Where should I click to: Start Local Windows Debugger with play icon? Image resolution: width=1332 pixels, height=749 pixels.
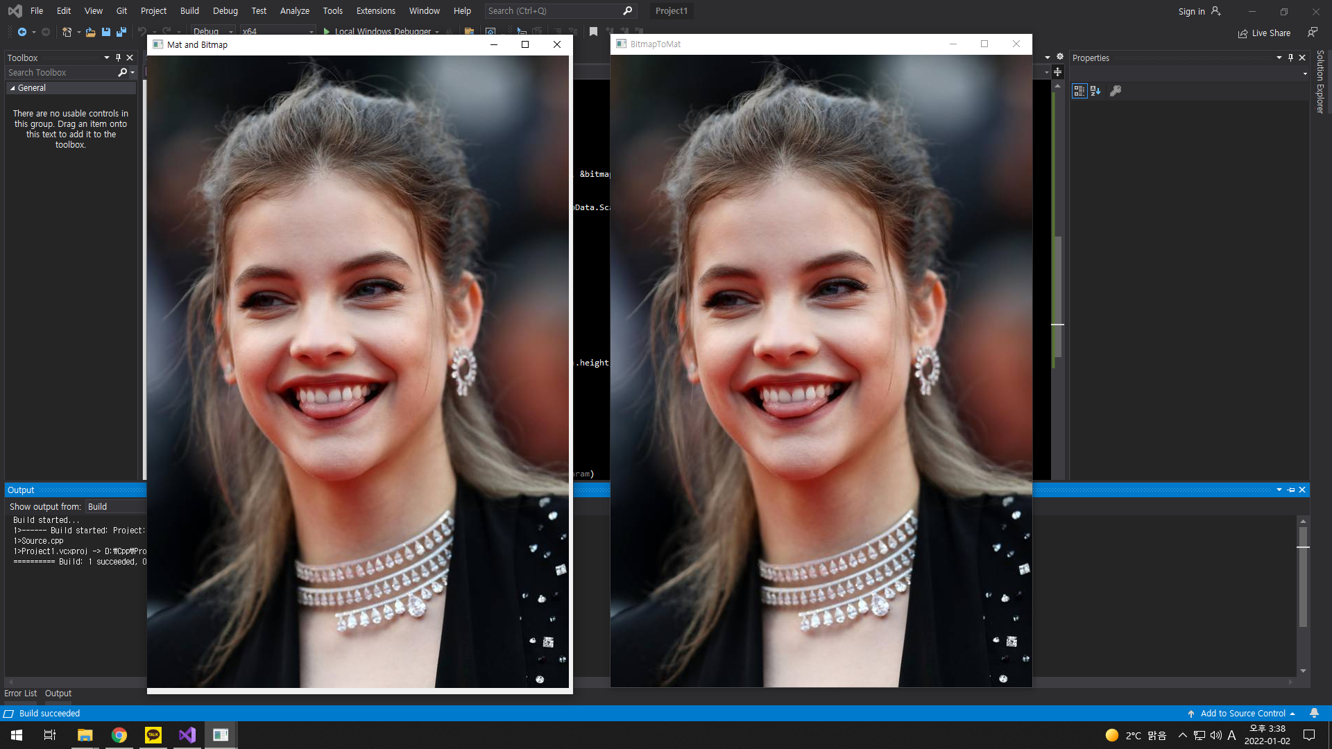(x=327, y=32)
